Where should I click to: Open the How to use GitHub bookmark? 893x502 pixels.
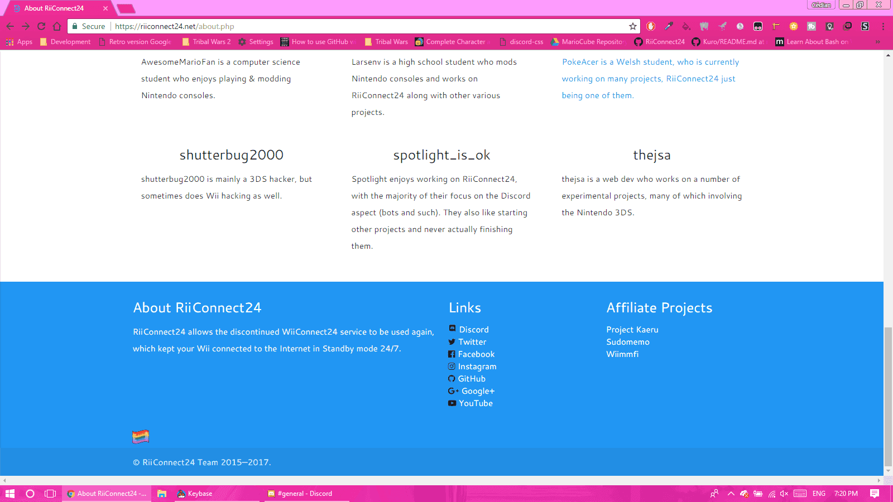pyautogui.click(x=318, y=42)
